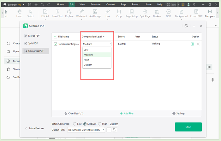
Task: Click the Search box in title bar
Action: pos(171,4)
